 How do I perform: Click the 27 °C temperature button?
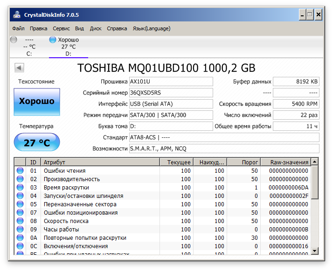click(x=37, y=142)
